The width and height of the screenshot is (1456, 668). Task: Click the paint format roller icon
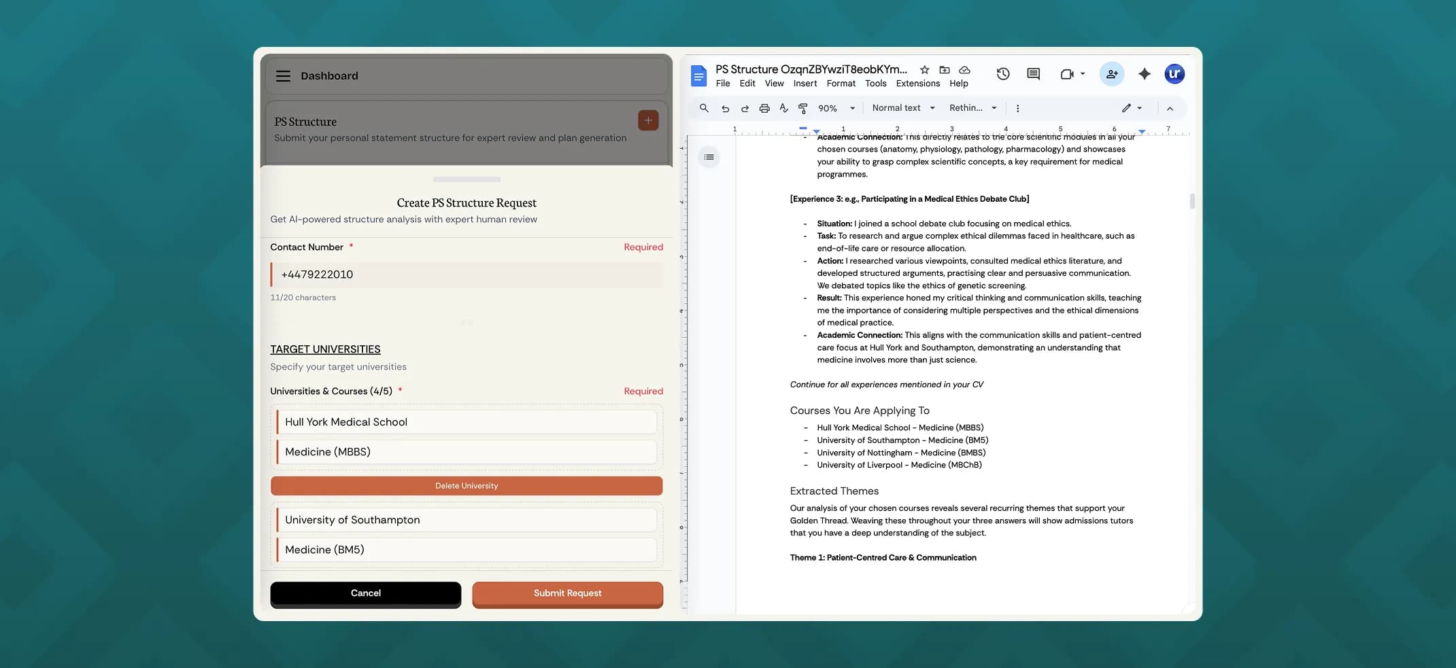click(803, 108)
